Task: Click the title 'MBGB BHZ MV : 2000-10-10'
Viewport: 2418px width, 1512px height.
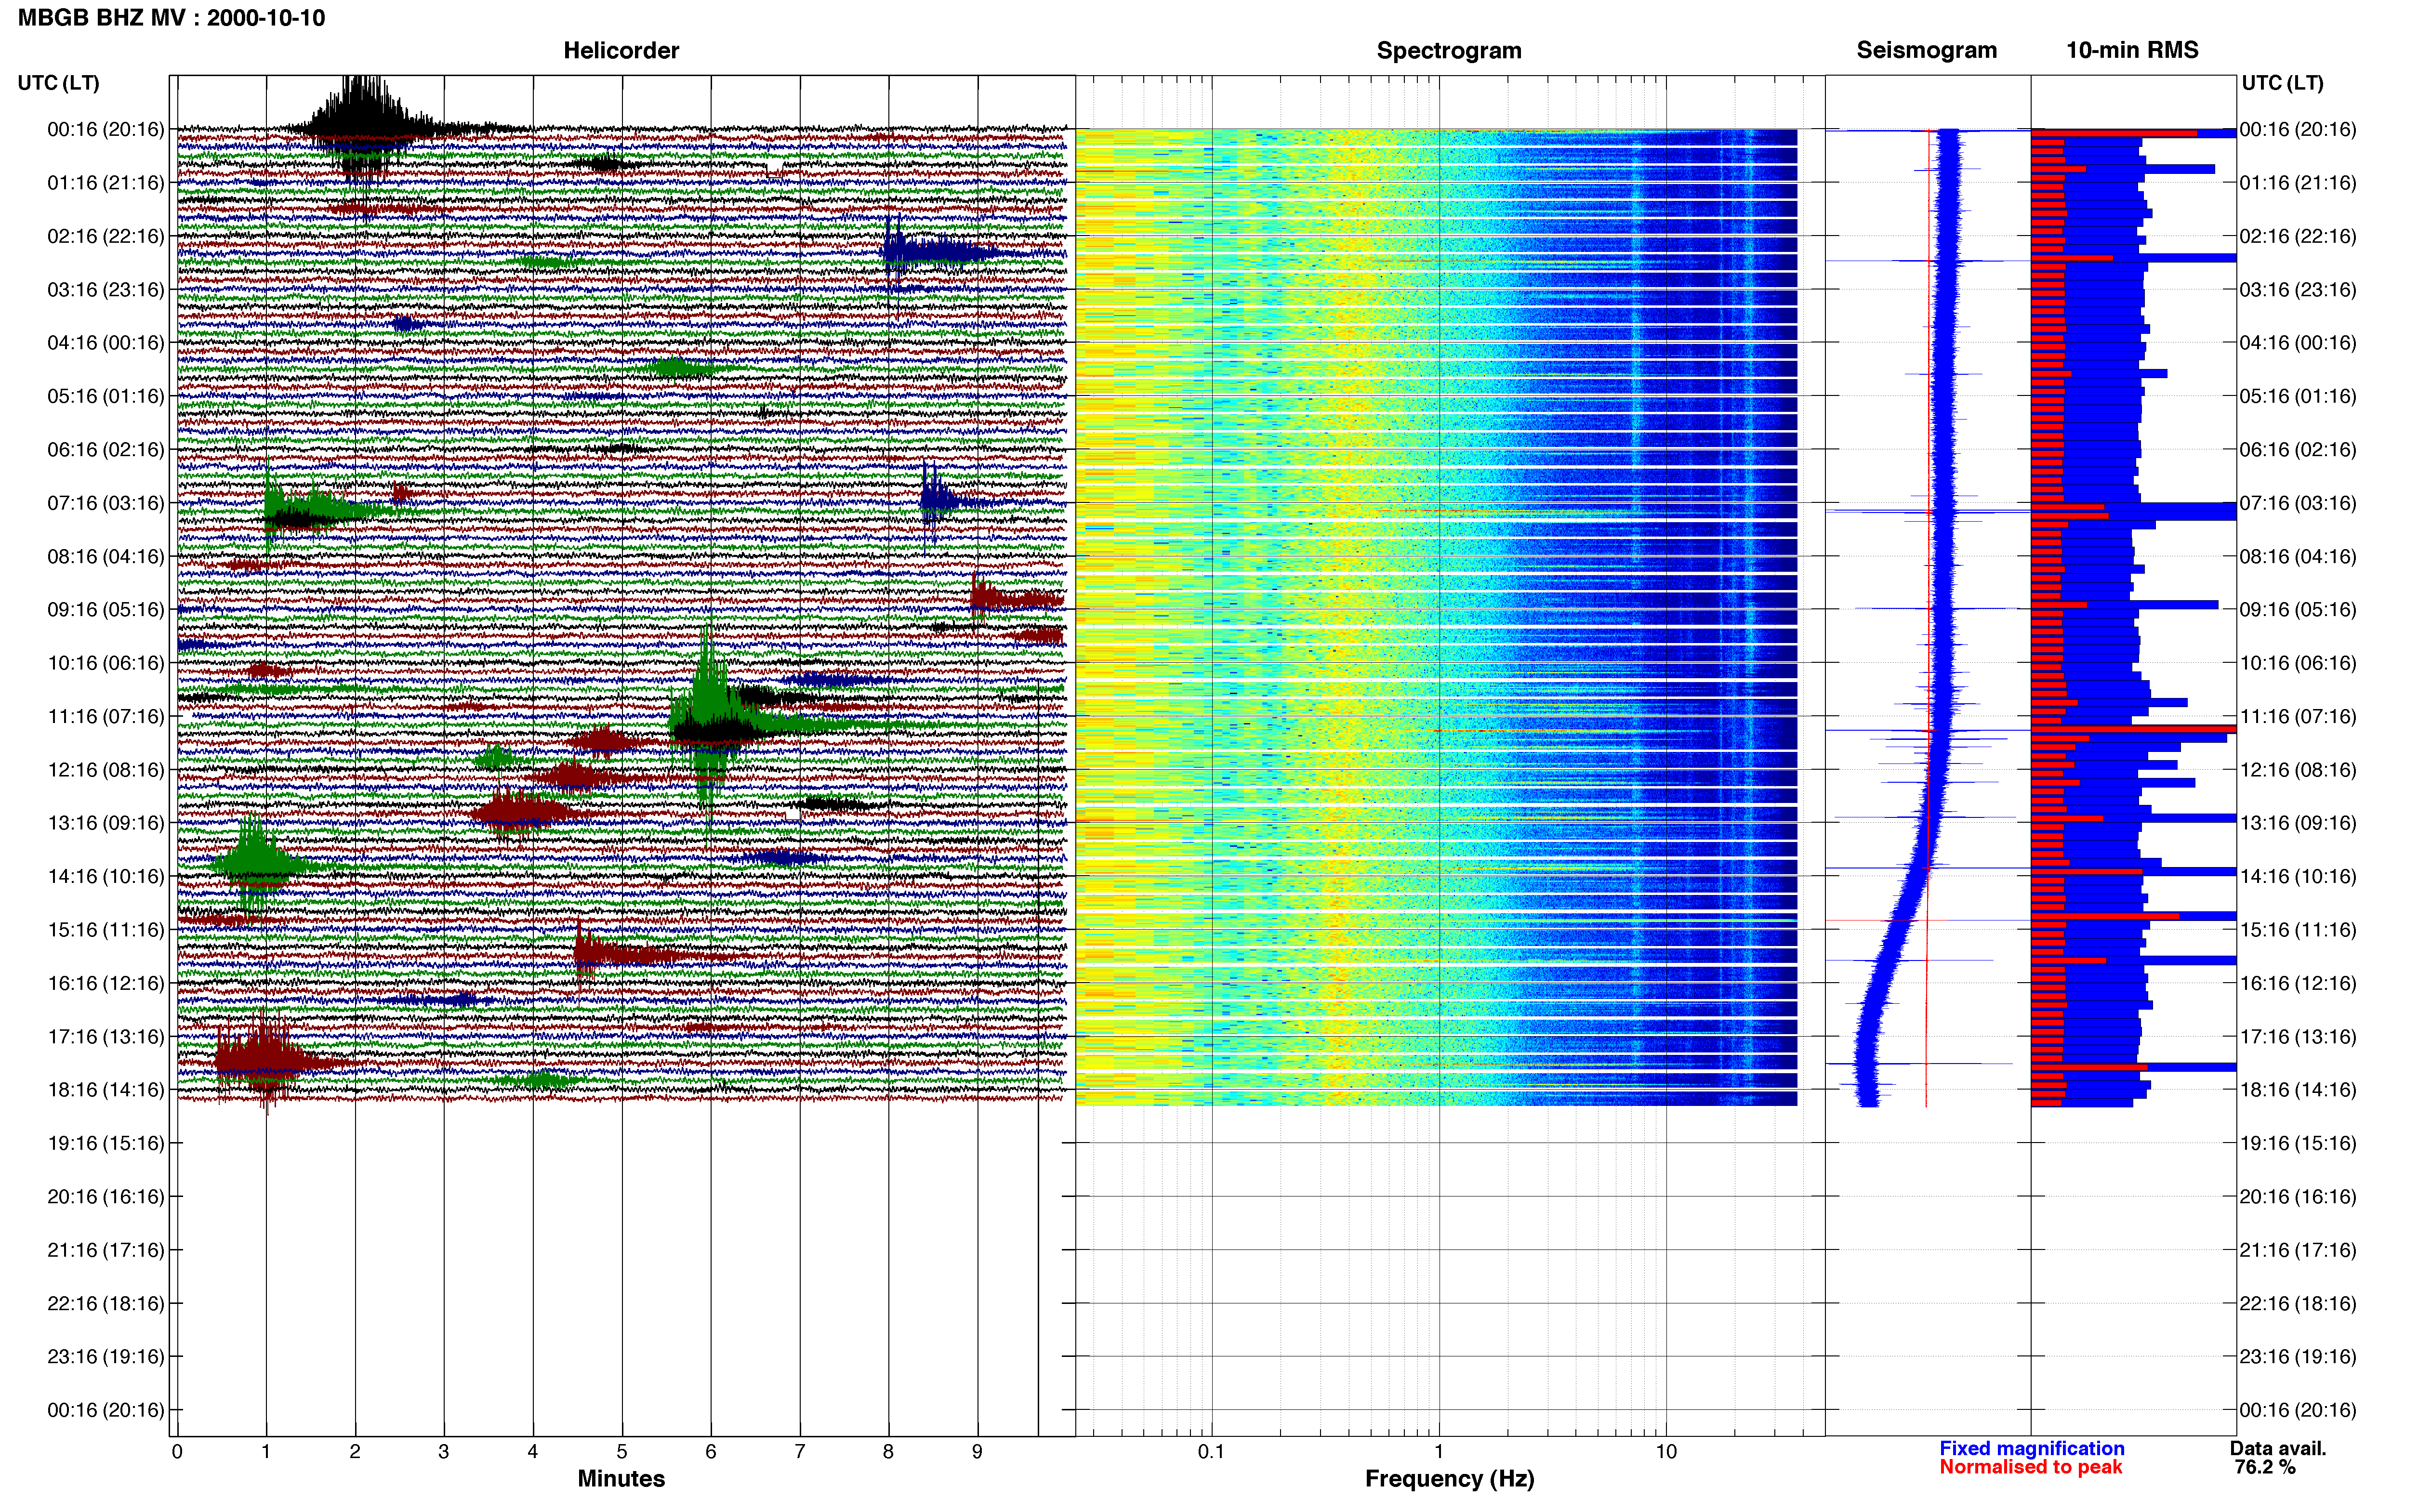Action: pos(171,18)
